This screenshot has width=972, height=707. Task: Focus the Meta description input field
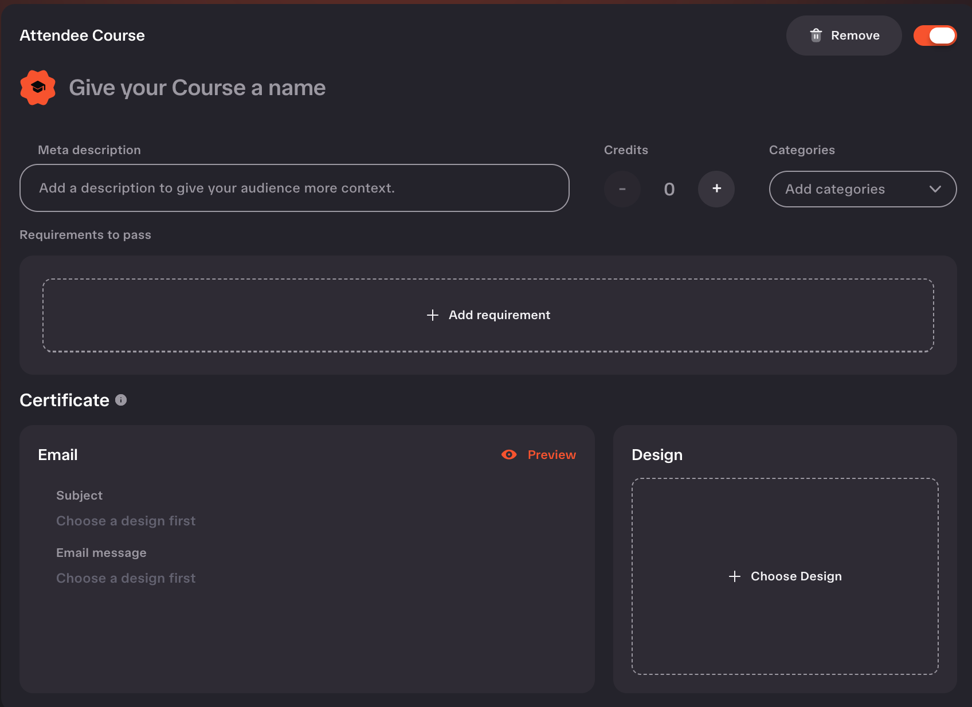295,188
